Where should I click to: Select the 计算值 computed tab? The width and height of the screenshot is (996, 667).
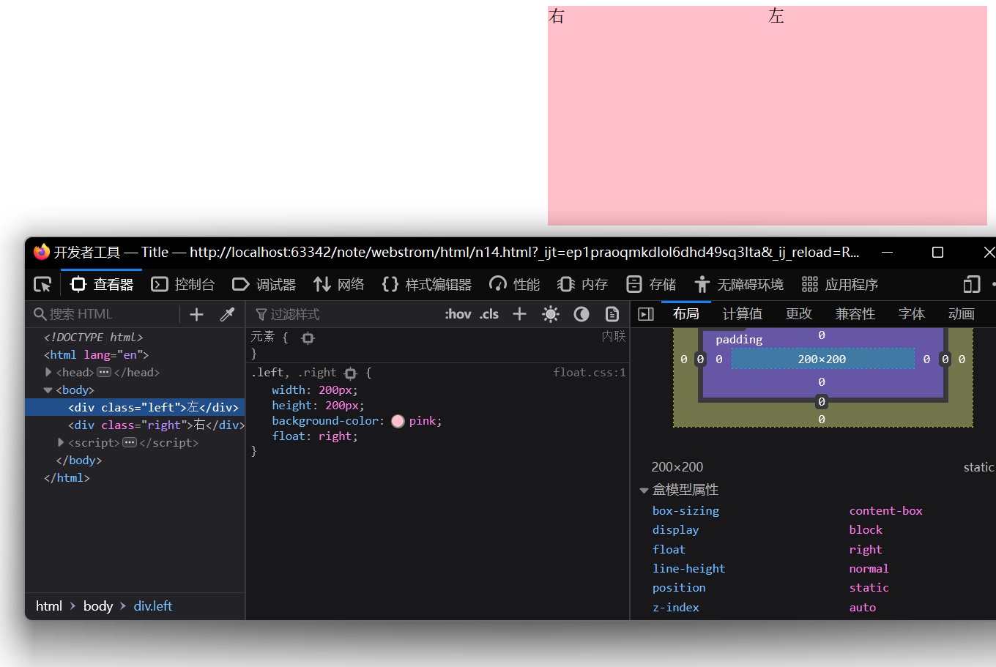click(x=743, y=314)
